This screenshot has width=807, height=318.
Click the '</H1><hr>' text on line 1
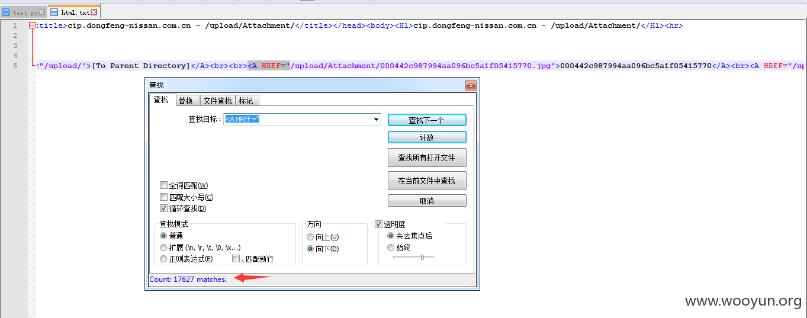[x=661, y=25]
